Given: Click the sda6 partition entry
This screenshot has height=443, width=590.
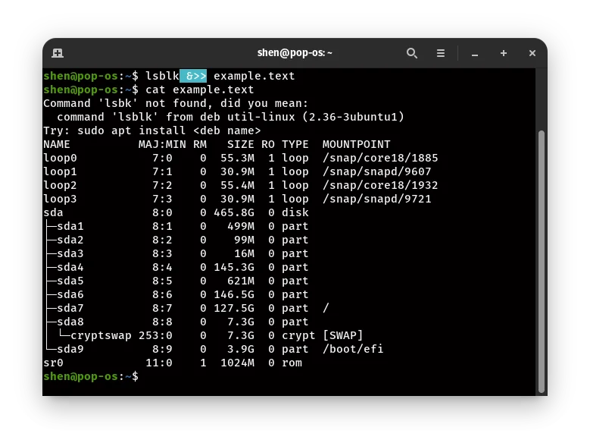Looking at the screenshot, I should pos(70,294).
